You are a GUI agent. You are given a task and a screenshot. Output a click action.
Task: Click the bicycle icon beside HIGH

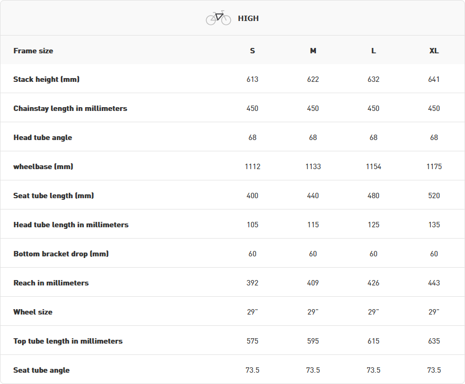[x=218, y=18]
